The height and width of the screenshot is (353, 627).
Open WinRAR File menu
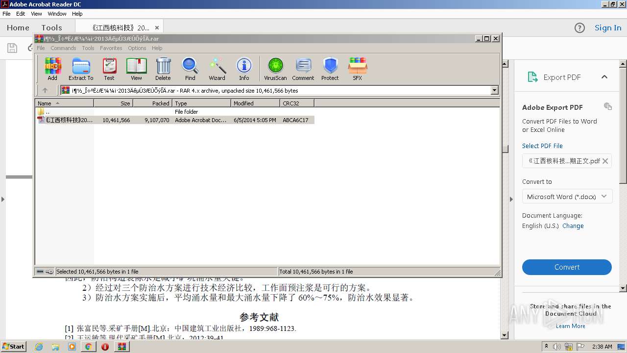[x=41, y=48]
